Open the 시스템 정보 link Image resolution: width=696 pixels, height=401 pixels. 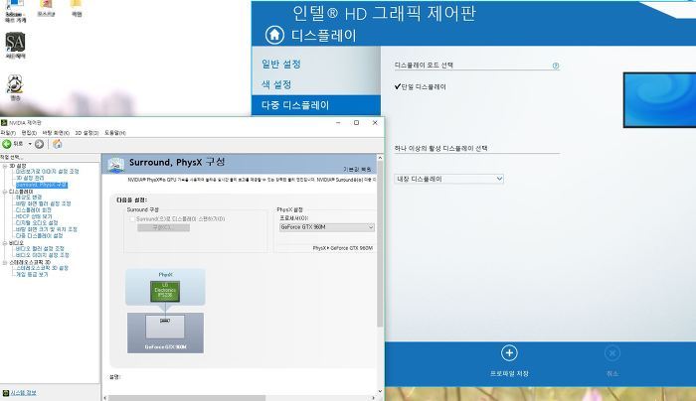click(x=23, y=393)
